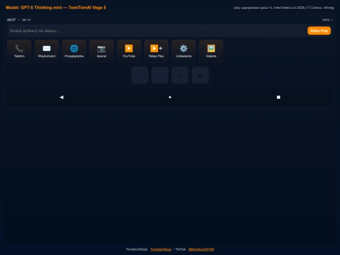Viewport: 340px width, 255px height.
Task: Open the Galeria gallery app
Action: [x=211, y=51]
